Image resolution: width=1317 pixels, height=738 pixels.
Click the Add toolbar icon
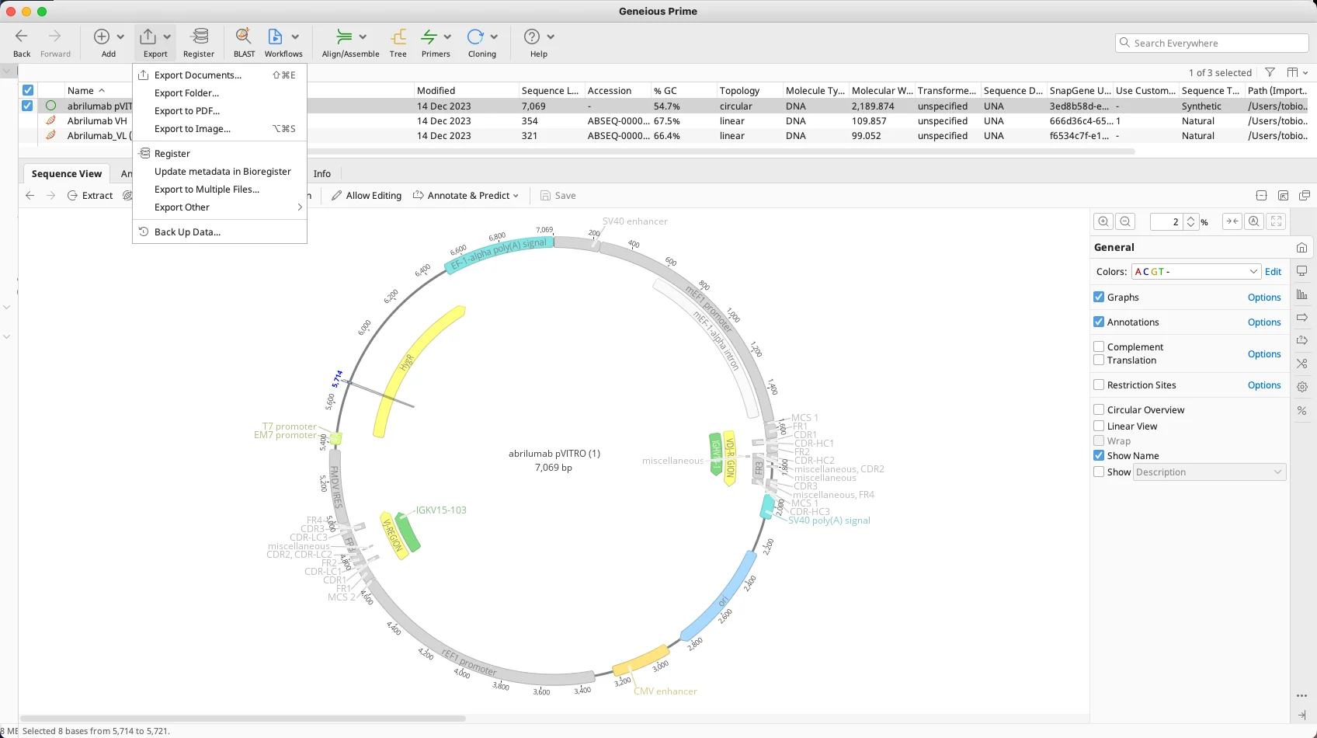102,37
